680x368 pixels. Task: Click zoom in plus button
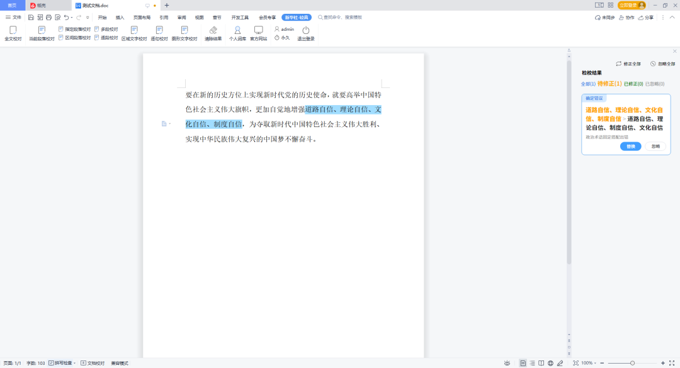coord(662,363)
